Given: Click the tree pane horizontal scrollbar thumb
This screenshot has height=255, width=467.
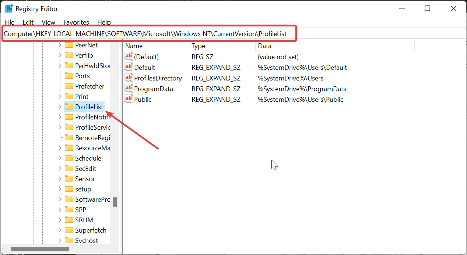Looking at the screenshot, I should pyautogui.click(x=39, y=249).
